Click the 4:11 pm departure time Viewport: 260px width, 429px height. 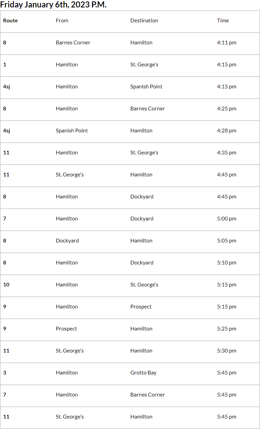tap(226, 43)
